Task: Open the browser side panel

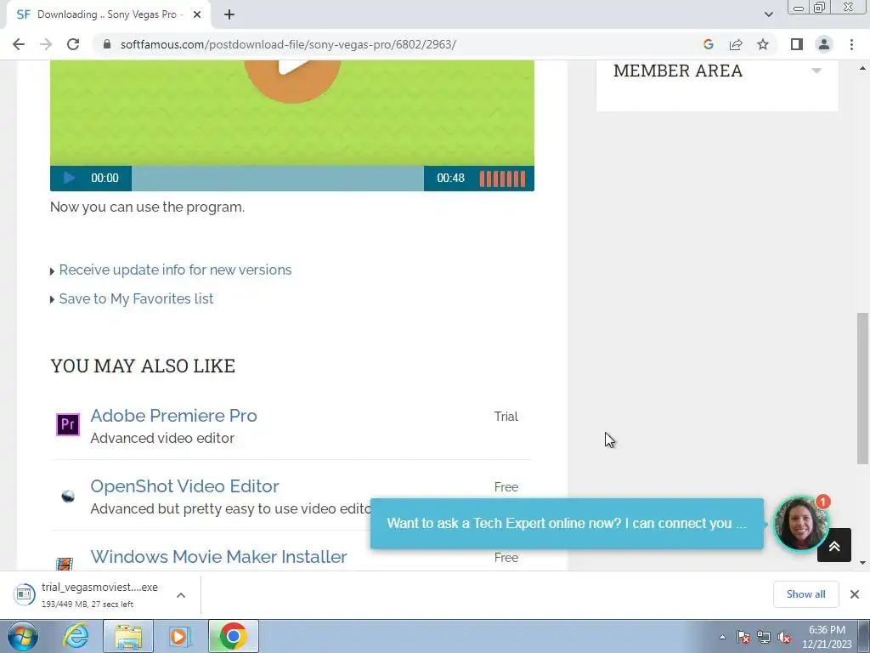Action: coord(797,44)
